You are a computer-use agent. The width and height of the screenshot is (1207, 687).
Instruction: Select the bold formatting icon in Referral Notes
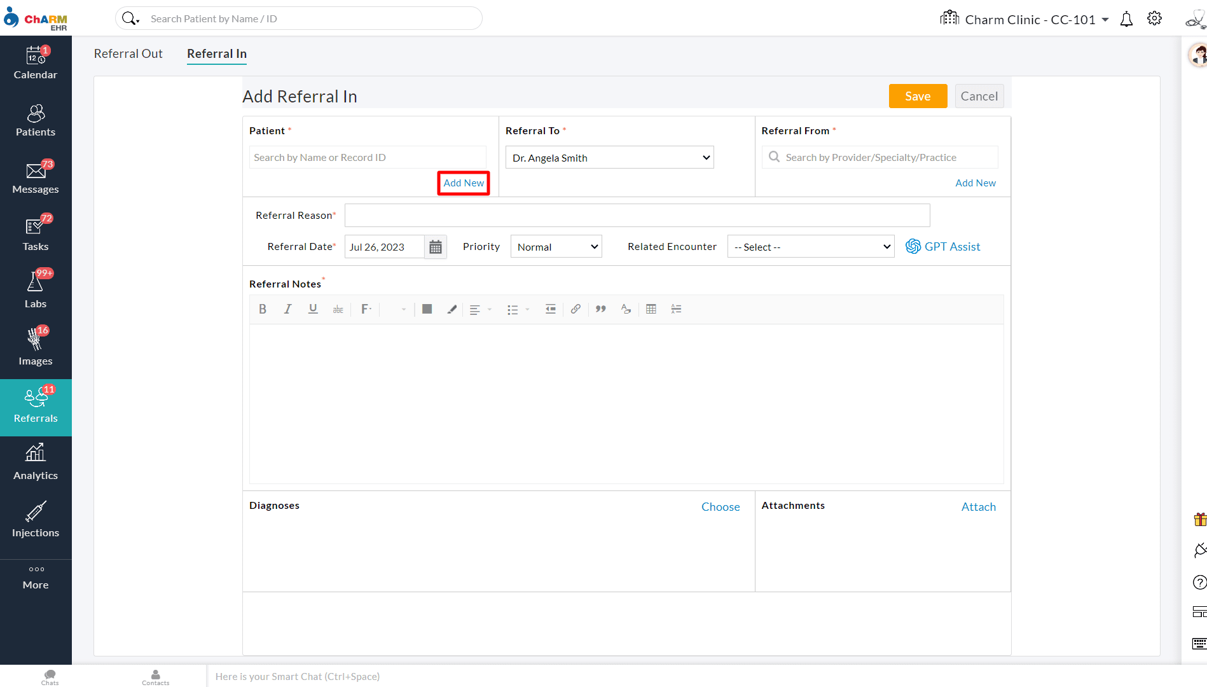coord(263,309)
